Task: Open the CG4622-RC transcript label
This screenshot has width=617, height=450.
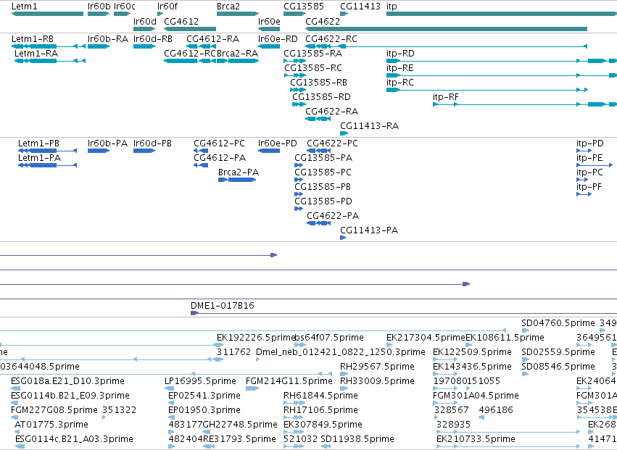Action: (x=331, y=39)
